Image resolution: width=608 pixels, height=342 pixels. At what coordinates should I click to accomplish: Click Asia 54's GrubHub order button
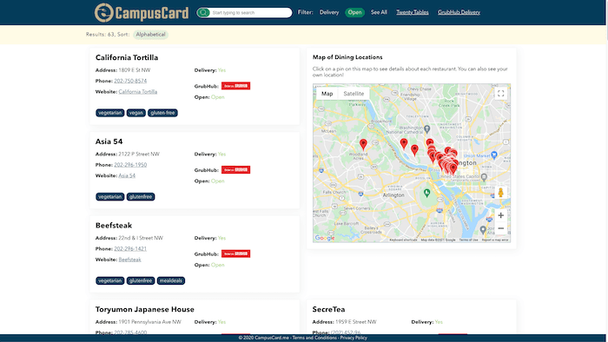pos(235,170)
